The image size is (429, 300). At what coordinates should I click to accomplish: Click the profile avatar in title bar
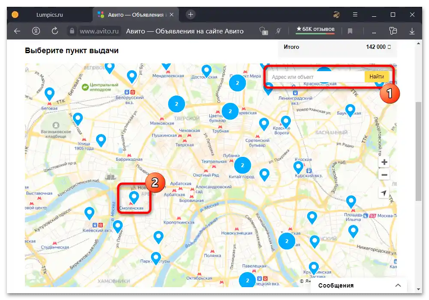pos(336,15)
